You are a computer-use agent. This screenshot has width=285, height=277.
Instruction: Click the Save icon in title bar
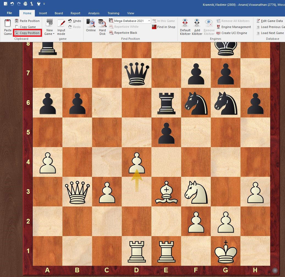click(5, 4)
